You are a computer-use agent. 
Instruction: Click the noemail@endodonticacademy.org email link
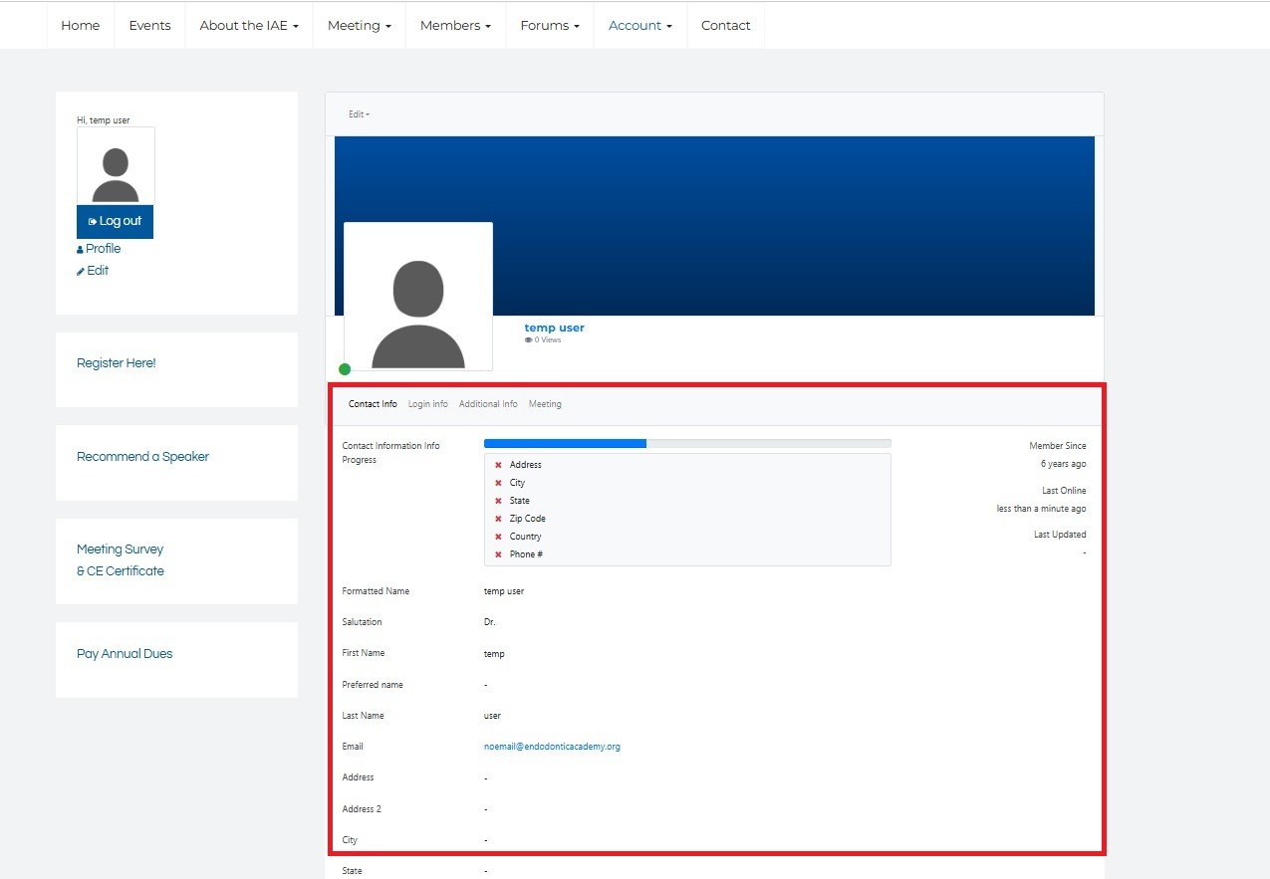click(x=552, y=747)
